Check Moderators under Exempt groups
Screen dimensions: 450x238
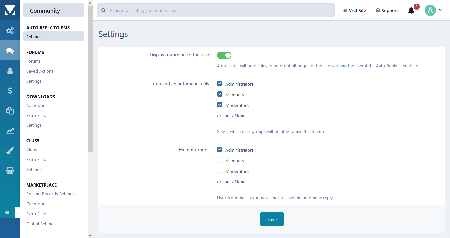coord(220,171)
